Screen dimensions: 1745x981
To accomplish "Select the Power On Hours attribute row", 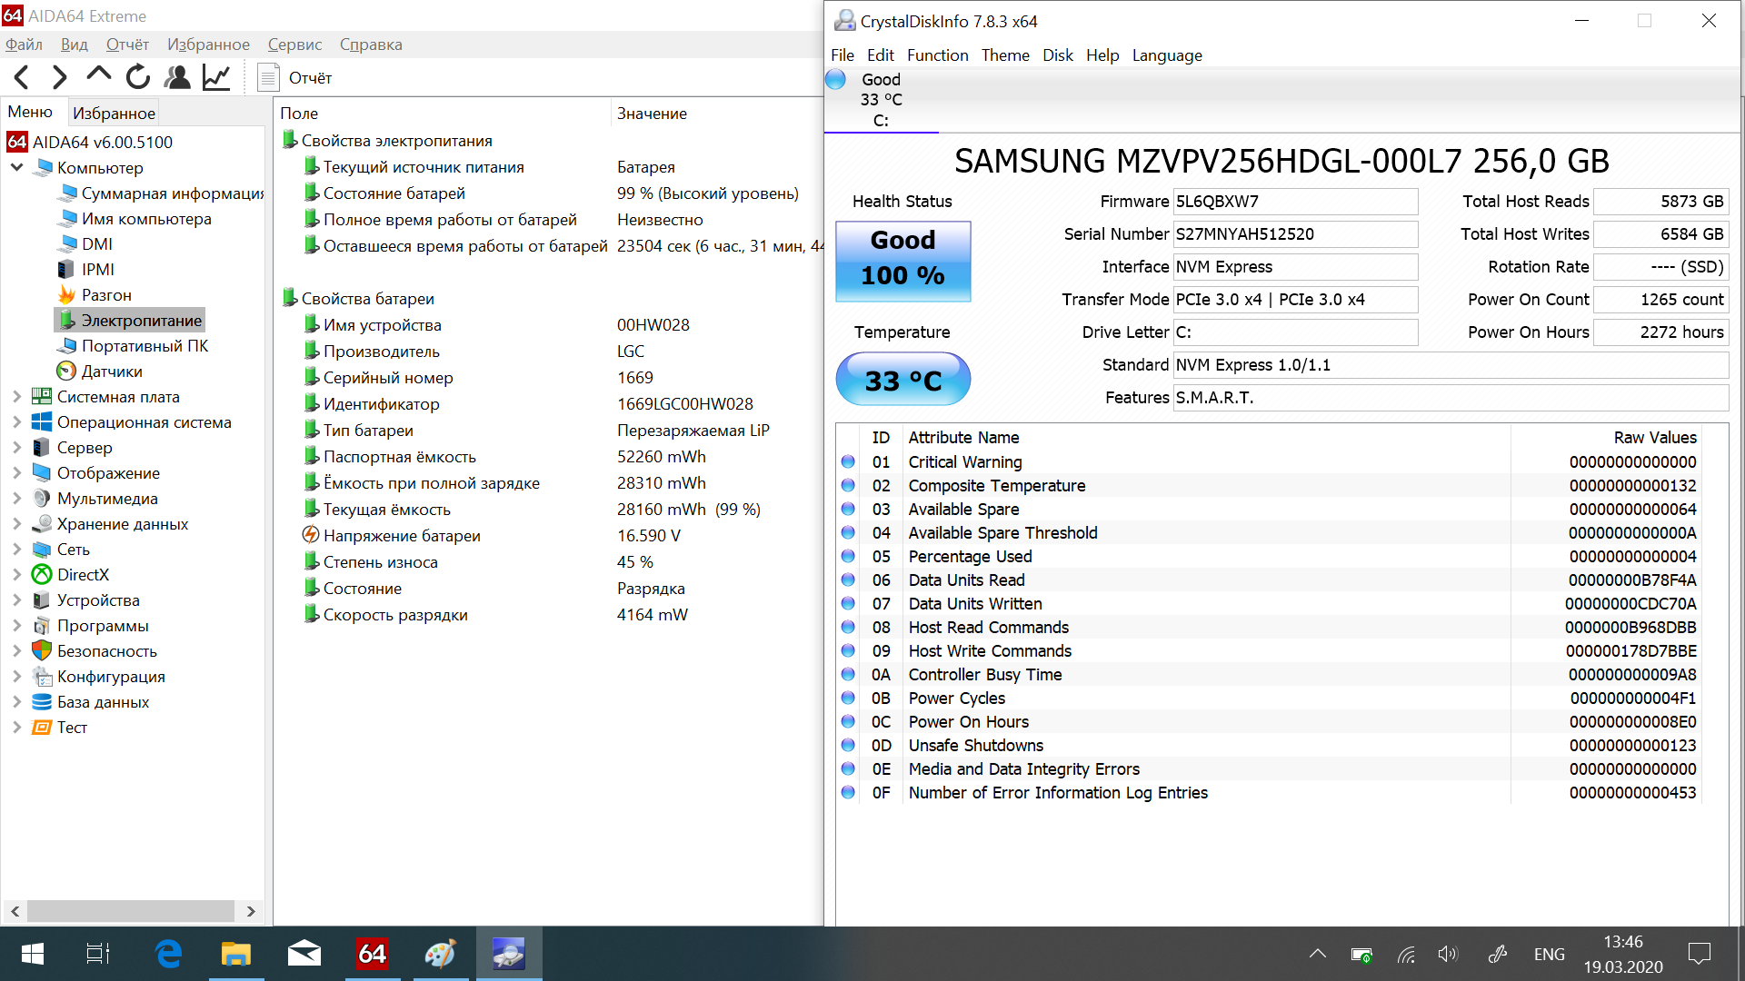I will tap(1270, 721).
